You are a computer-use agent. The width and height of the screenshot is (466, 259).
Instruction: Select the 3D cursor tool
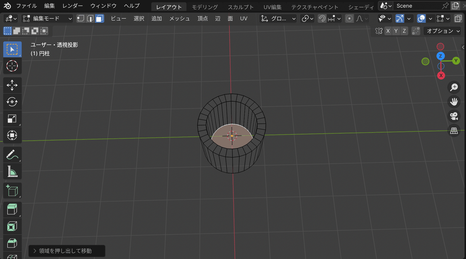(12, 66)
